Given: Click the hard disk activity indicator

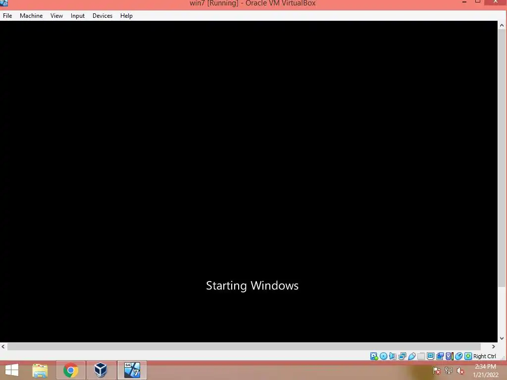Looking at the screenshot, I should pyautogui.click(x=374, y=356).
